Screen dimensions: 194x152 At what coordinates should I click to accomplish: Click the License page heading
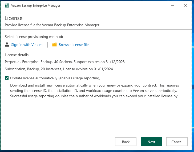click(x=14, y=18)
